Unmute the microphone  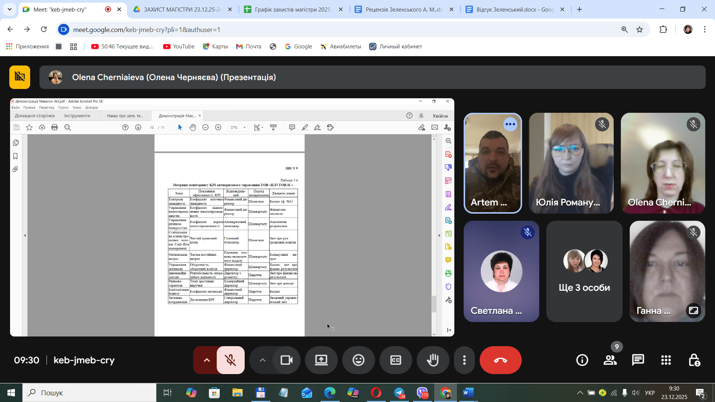[x=231, y=360]
